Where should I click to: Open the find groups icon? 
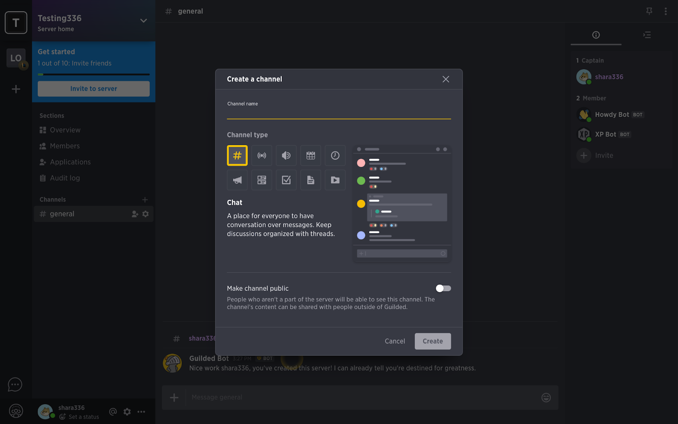tap(16, 411)
